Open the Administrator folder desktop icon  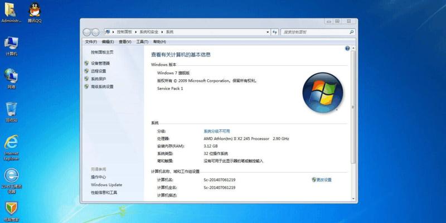(11, 12)
